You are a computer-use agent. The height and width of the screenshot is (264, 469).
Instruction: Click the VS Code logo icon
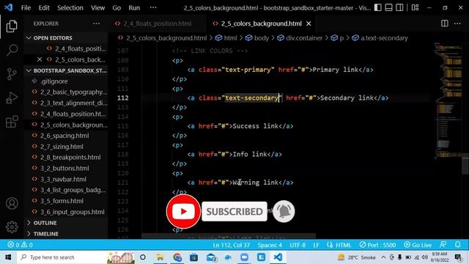click(8, 7)
